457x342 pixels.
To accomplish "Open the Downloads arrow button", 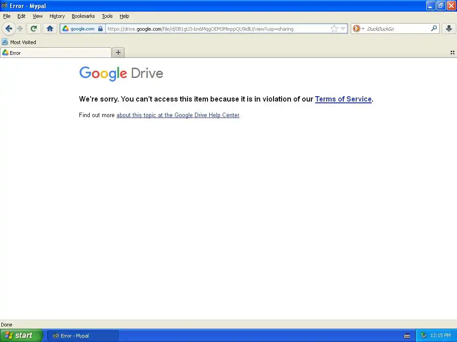I will coord(449,28).
